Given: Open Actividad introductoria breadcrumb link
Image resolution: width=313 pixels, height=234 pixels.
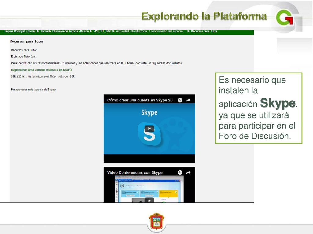Looking at the screenshot, I should (x=151, y=31).
